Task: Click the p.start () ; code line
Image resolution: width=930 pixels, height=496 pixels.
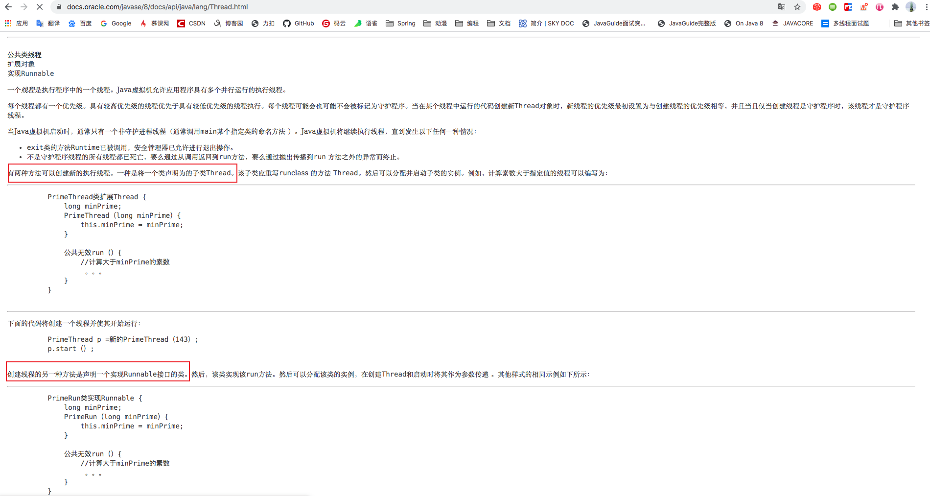Action: [x=70, y=349]
